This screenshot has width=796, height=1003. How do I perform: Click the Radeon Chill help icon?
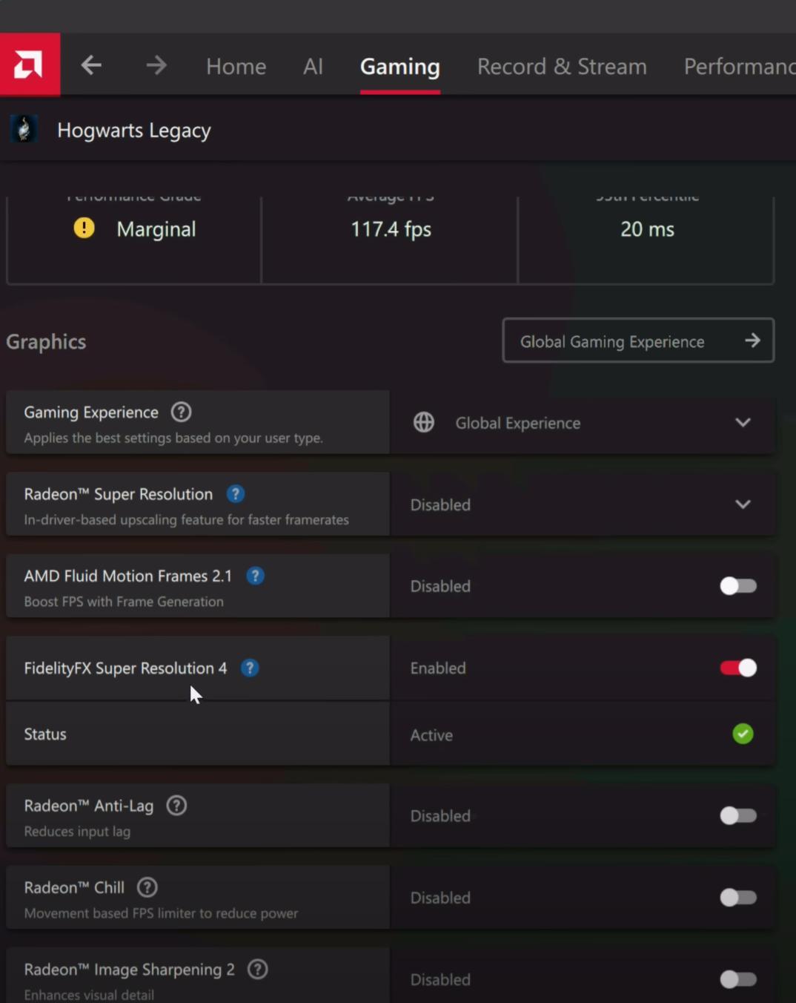tap(146, 887)
